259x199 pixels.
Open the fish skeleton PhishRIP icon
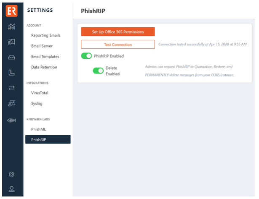[x=11, y=120]
